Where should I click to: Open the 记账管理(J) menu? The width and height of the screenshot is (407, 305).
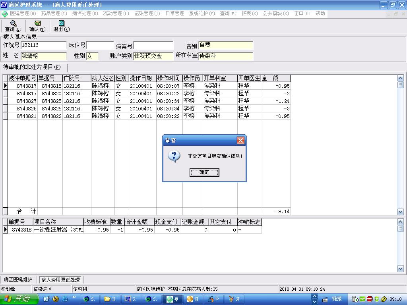click(x=147, y=13)
